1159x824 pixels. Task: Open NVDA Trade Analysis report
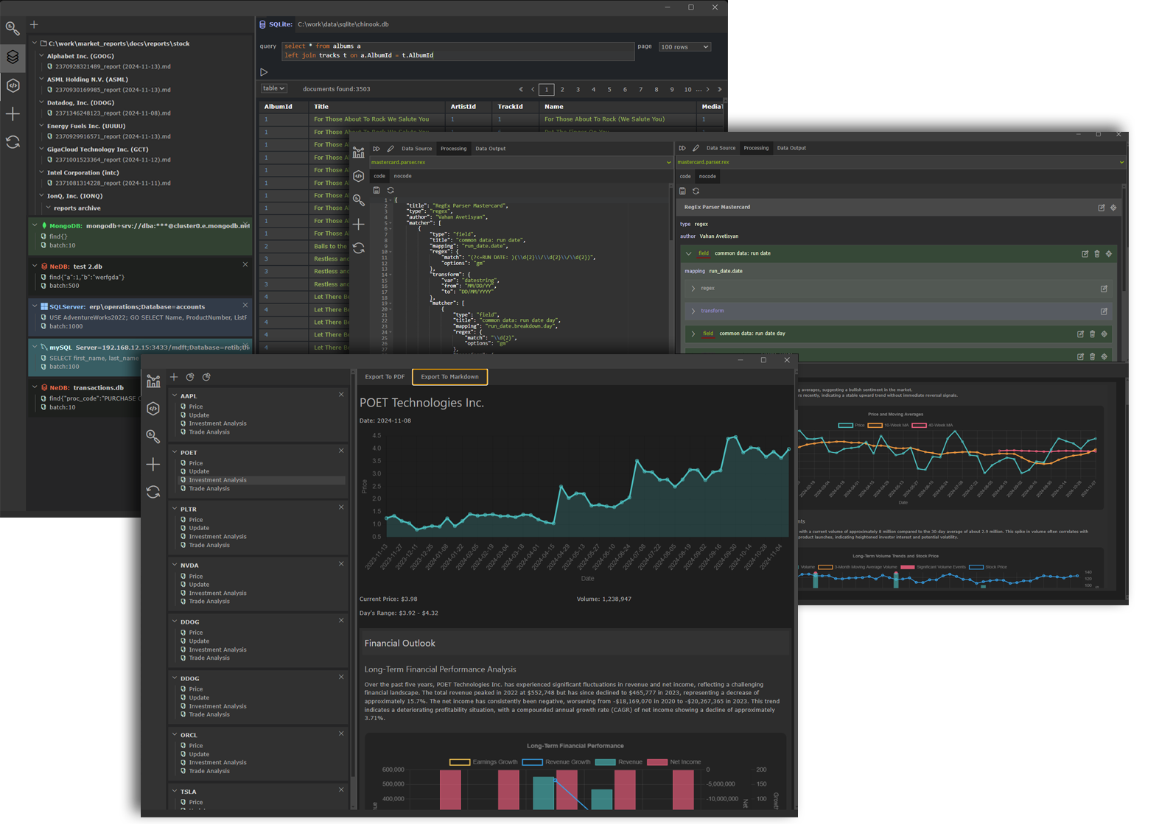pyautogui.click(x=209, y=602)
